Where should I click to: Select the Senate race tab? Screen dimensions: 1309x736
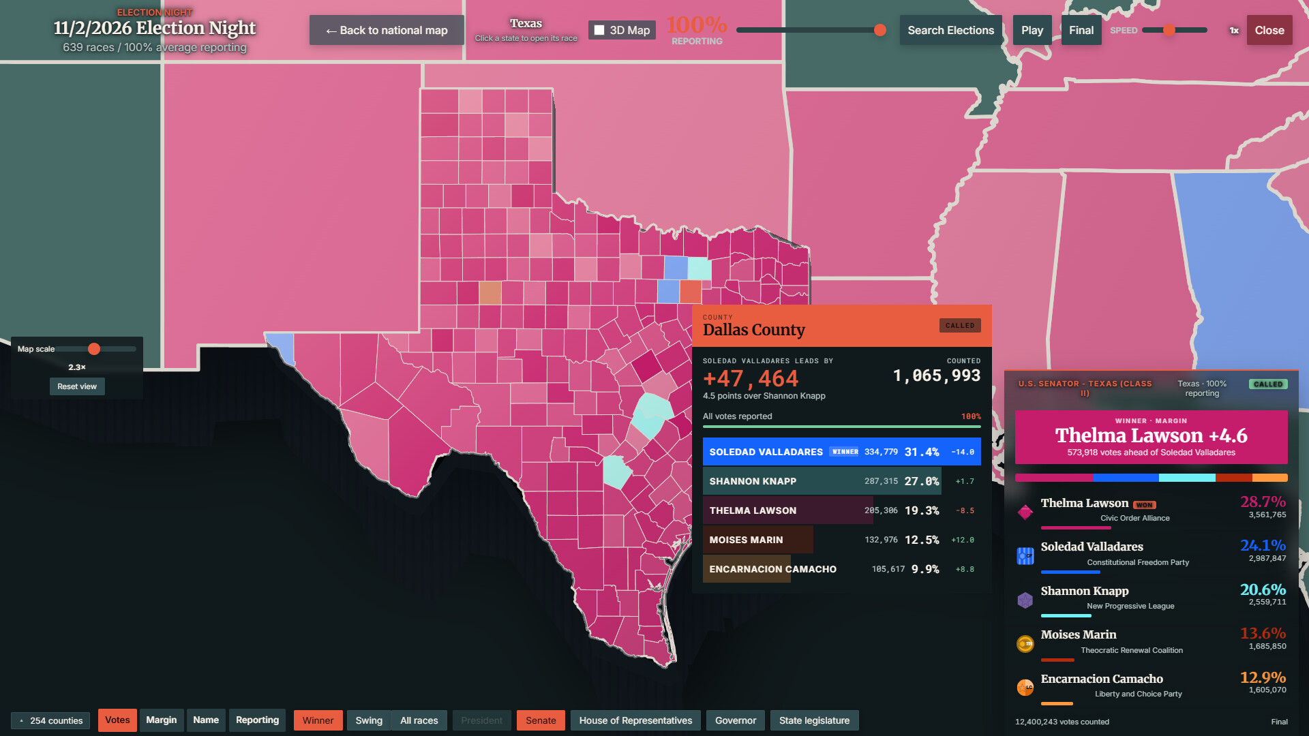click(541, 720)
